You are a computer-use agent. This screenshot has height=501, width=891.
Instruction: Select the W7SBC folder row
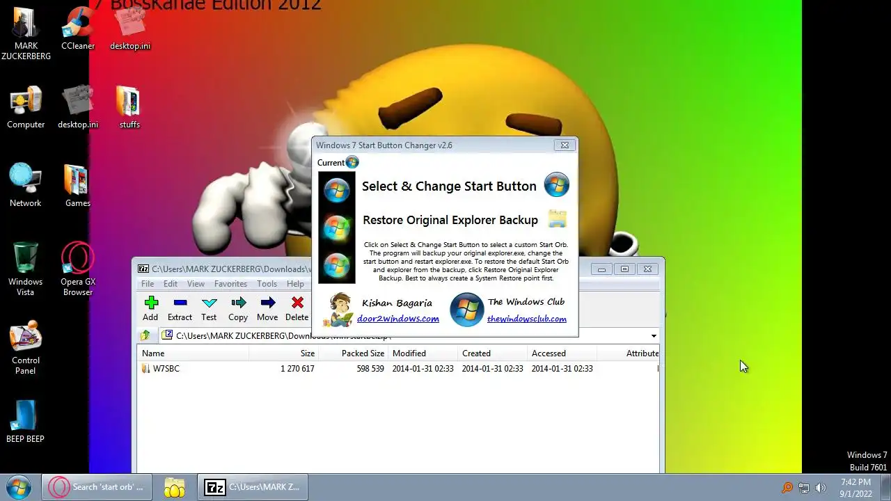pyautogui.click(x=399, y=369)
